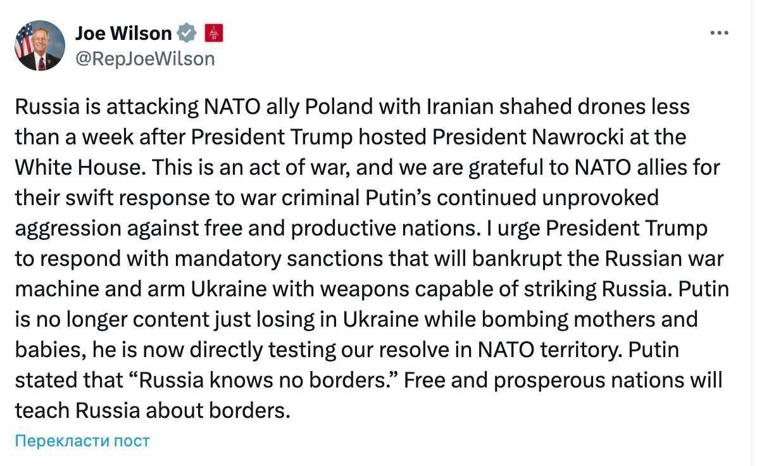Click the closing words "teach Russia about borders."
Image resolution: width=757 pixels, height=466 pixels.
(x=152, y=411)
